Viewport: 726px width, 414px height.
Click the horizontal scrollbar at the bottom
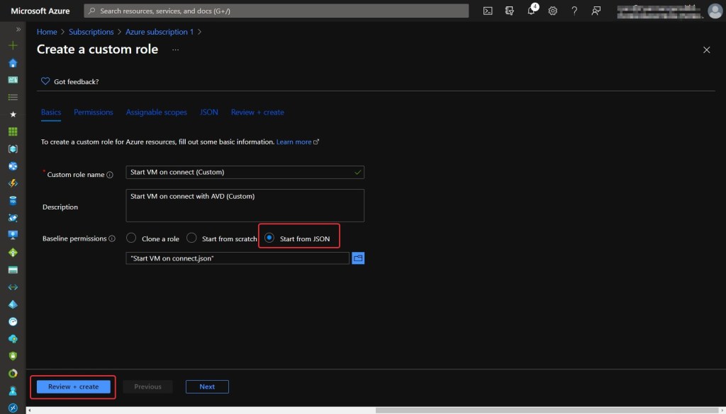(x=549, y=410)
